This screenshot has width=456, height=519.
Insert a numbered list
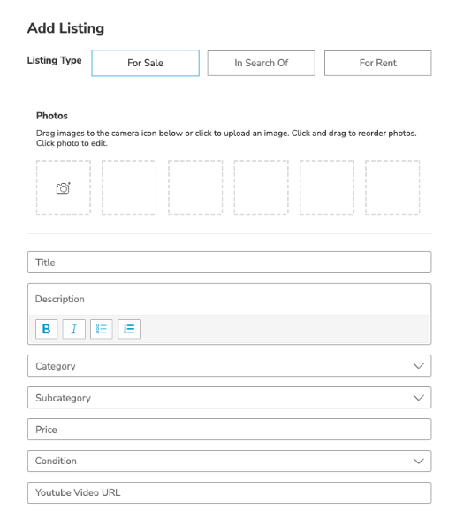[x=129, y=329]
